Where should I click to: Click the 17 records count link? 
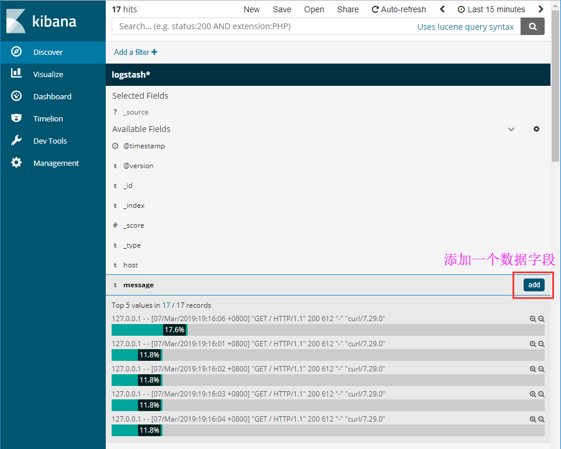coord(166,305)
